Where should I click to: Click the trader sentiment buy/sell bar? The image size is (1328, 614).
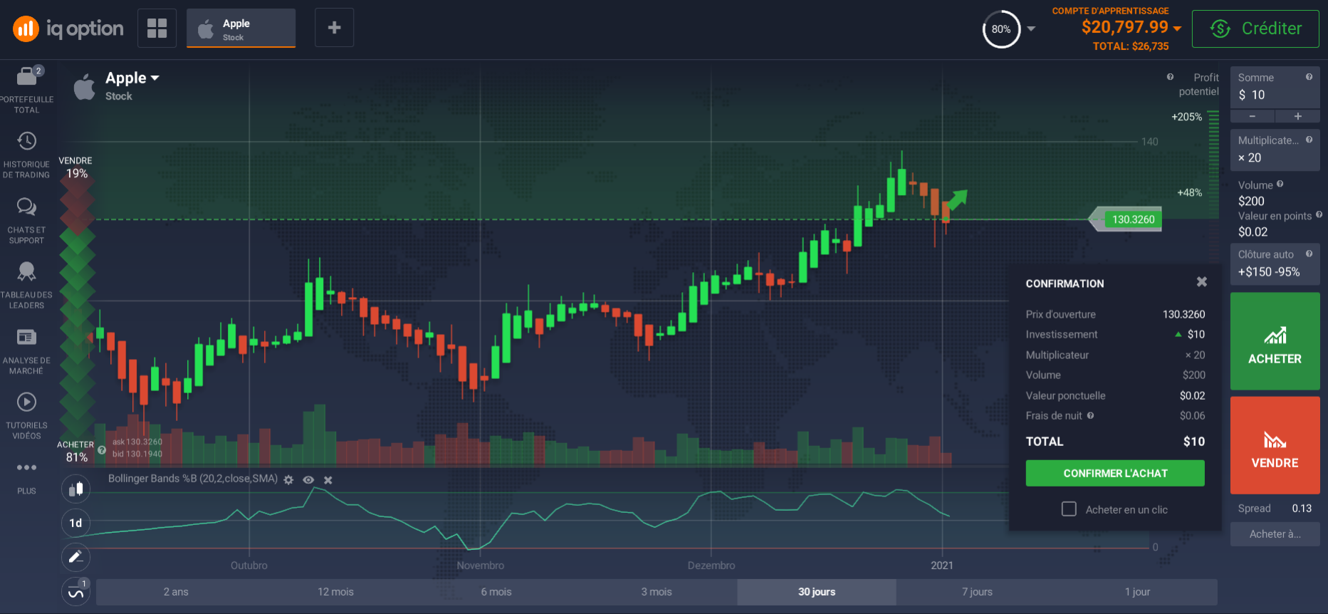pyautogui.click(x=77, y=306)
